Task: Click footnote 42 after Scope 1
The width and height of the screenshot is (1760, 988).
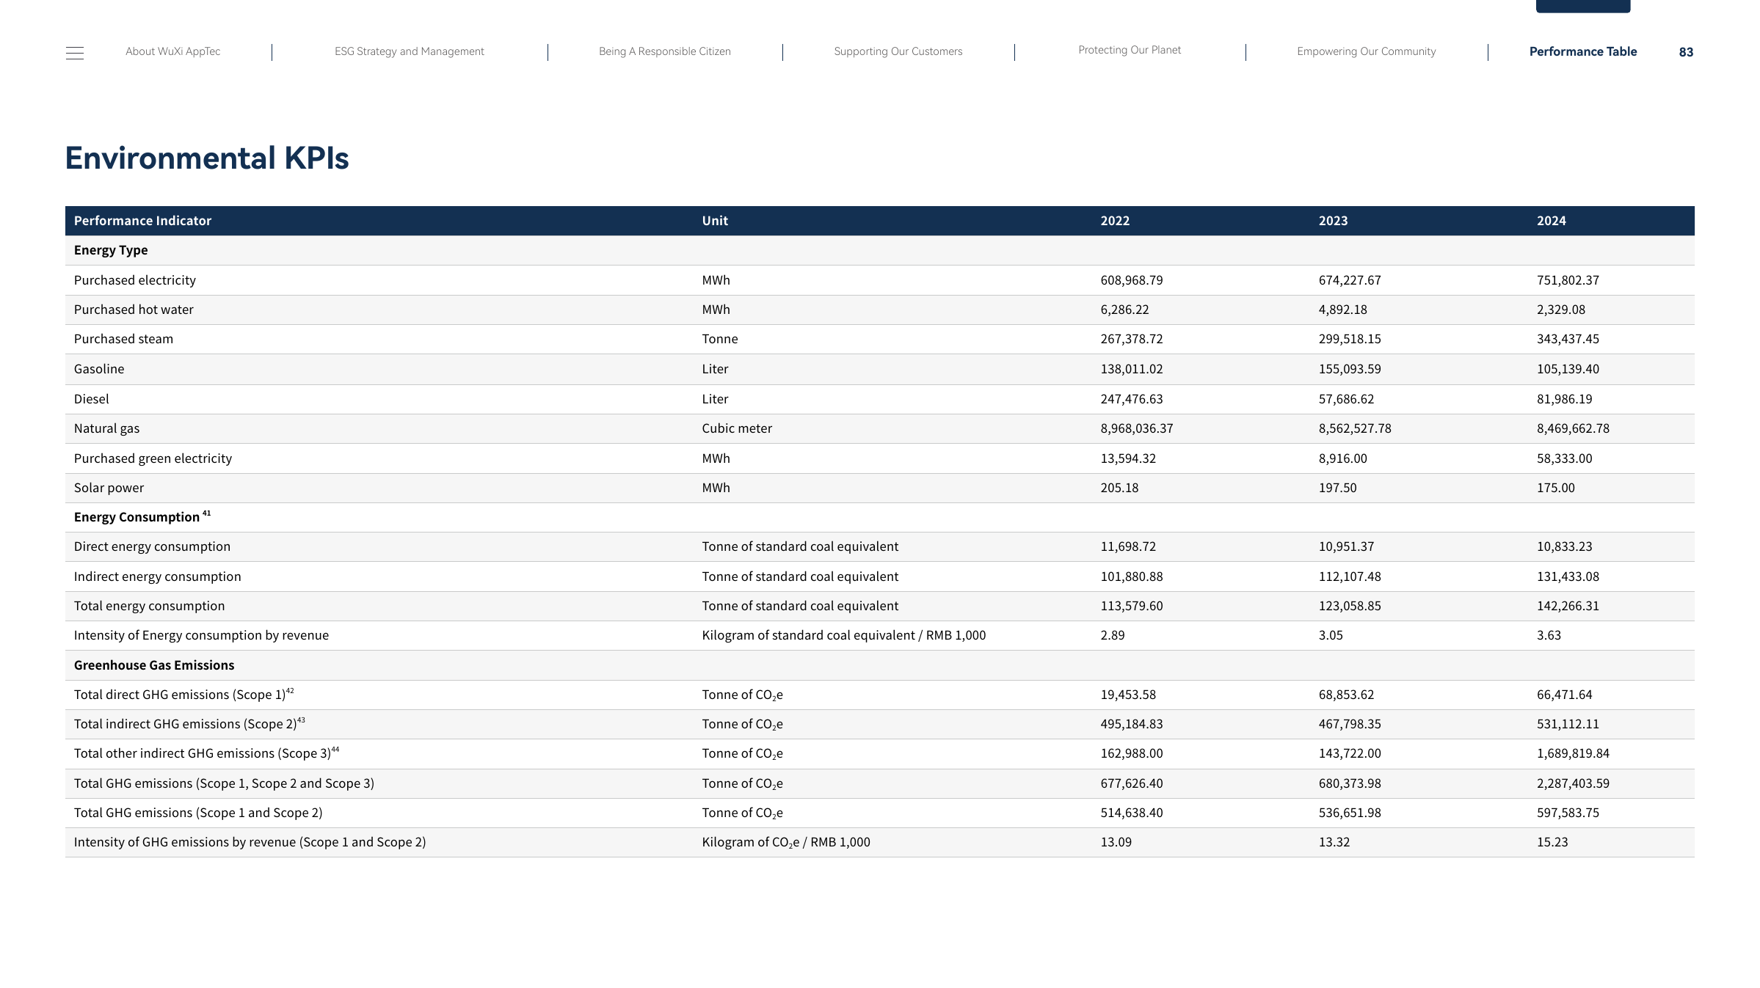Action: pos(290,691)
